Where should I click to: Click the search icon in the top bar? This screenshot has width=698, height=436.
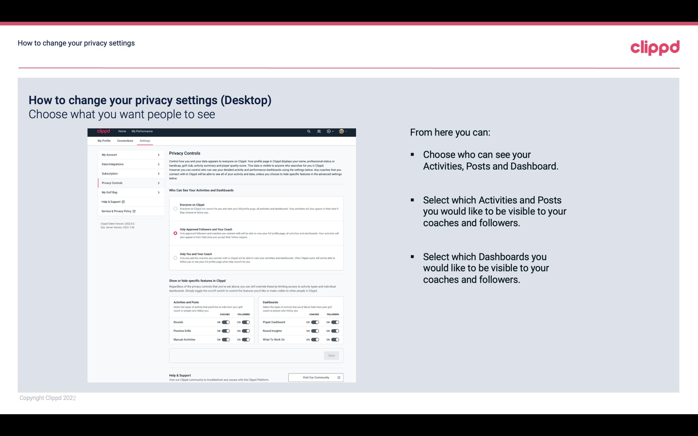(308, 131)
